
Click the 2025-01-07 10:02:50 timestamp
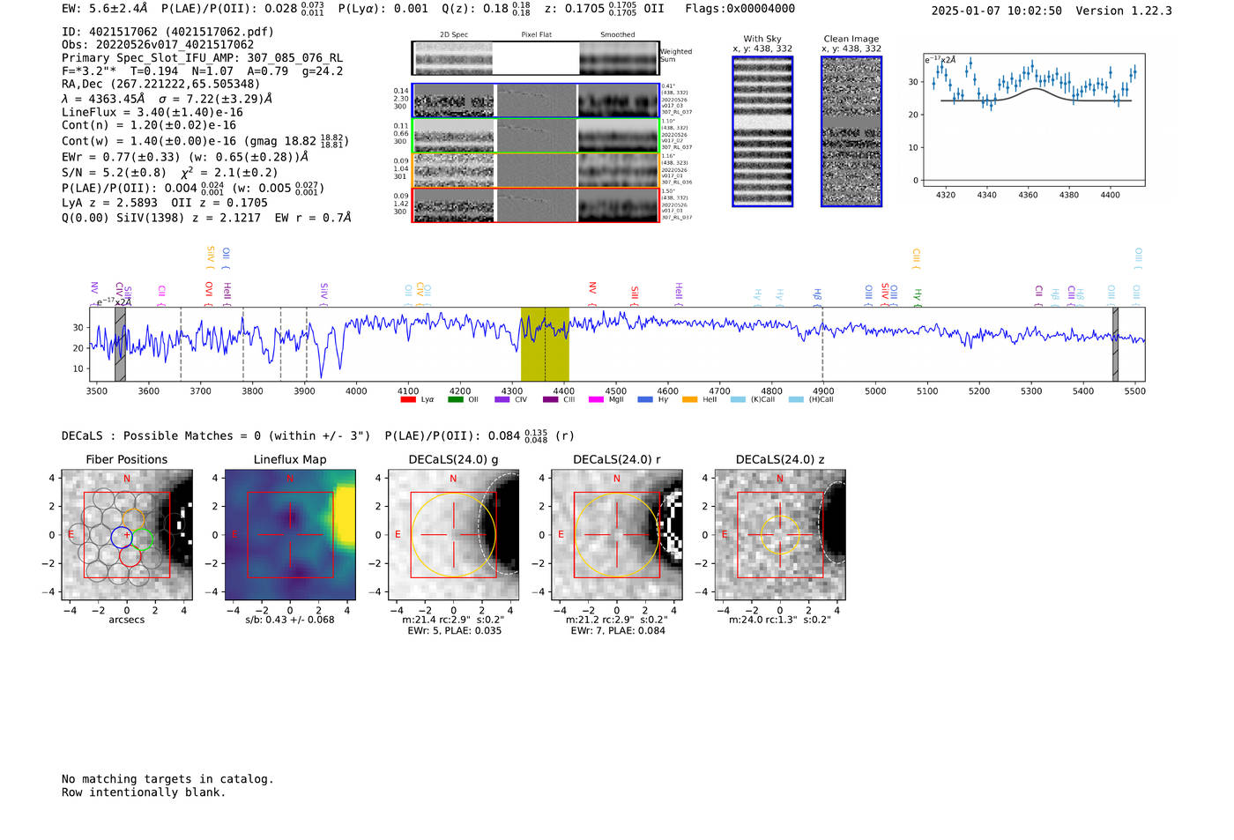coord(997,11)
